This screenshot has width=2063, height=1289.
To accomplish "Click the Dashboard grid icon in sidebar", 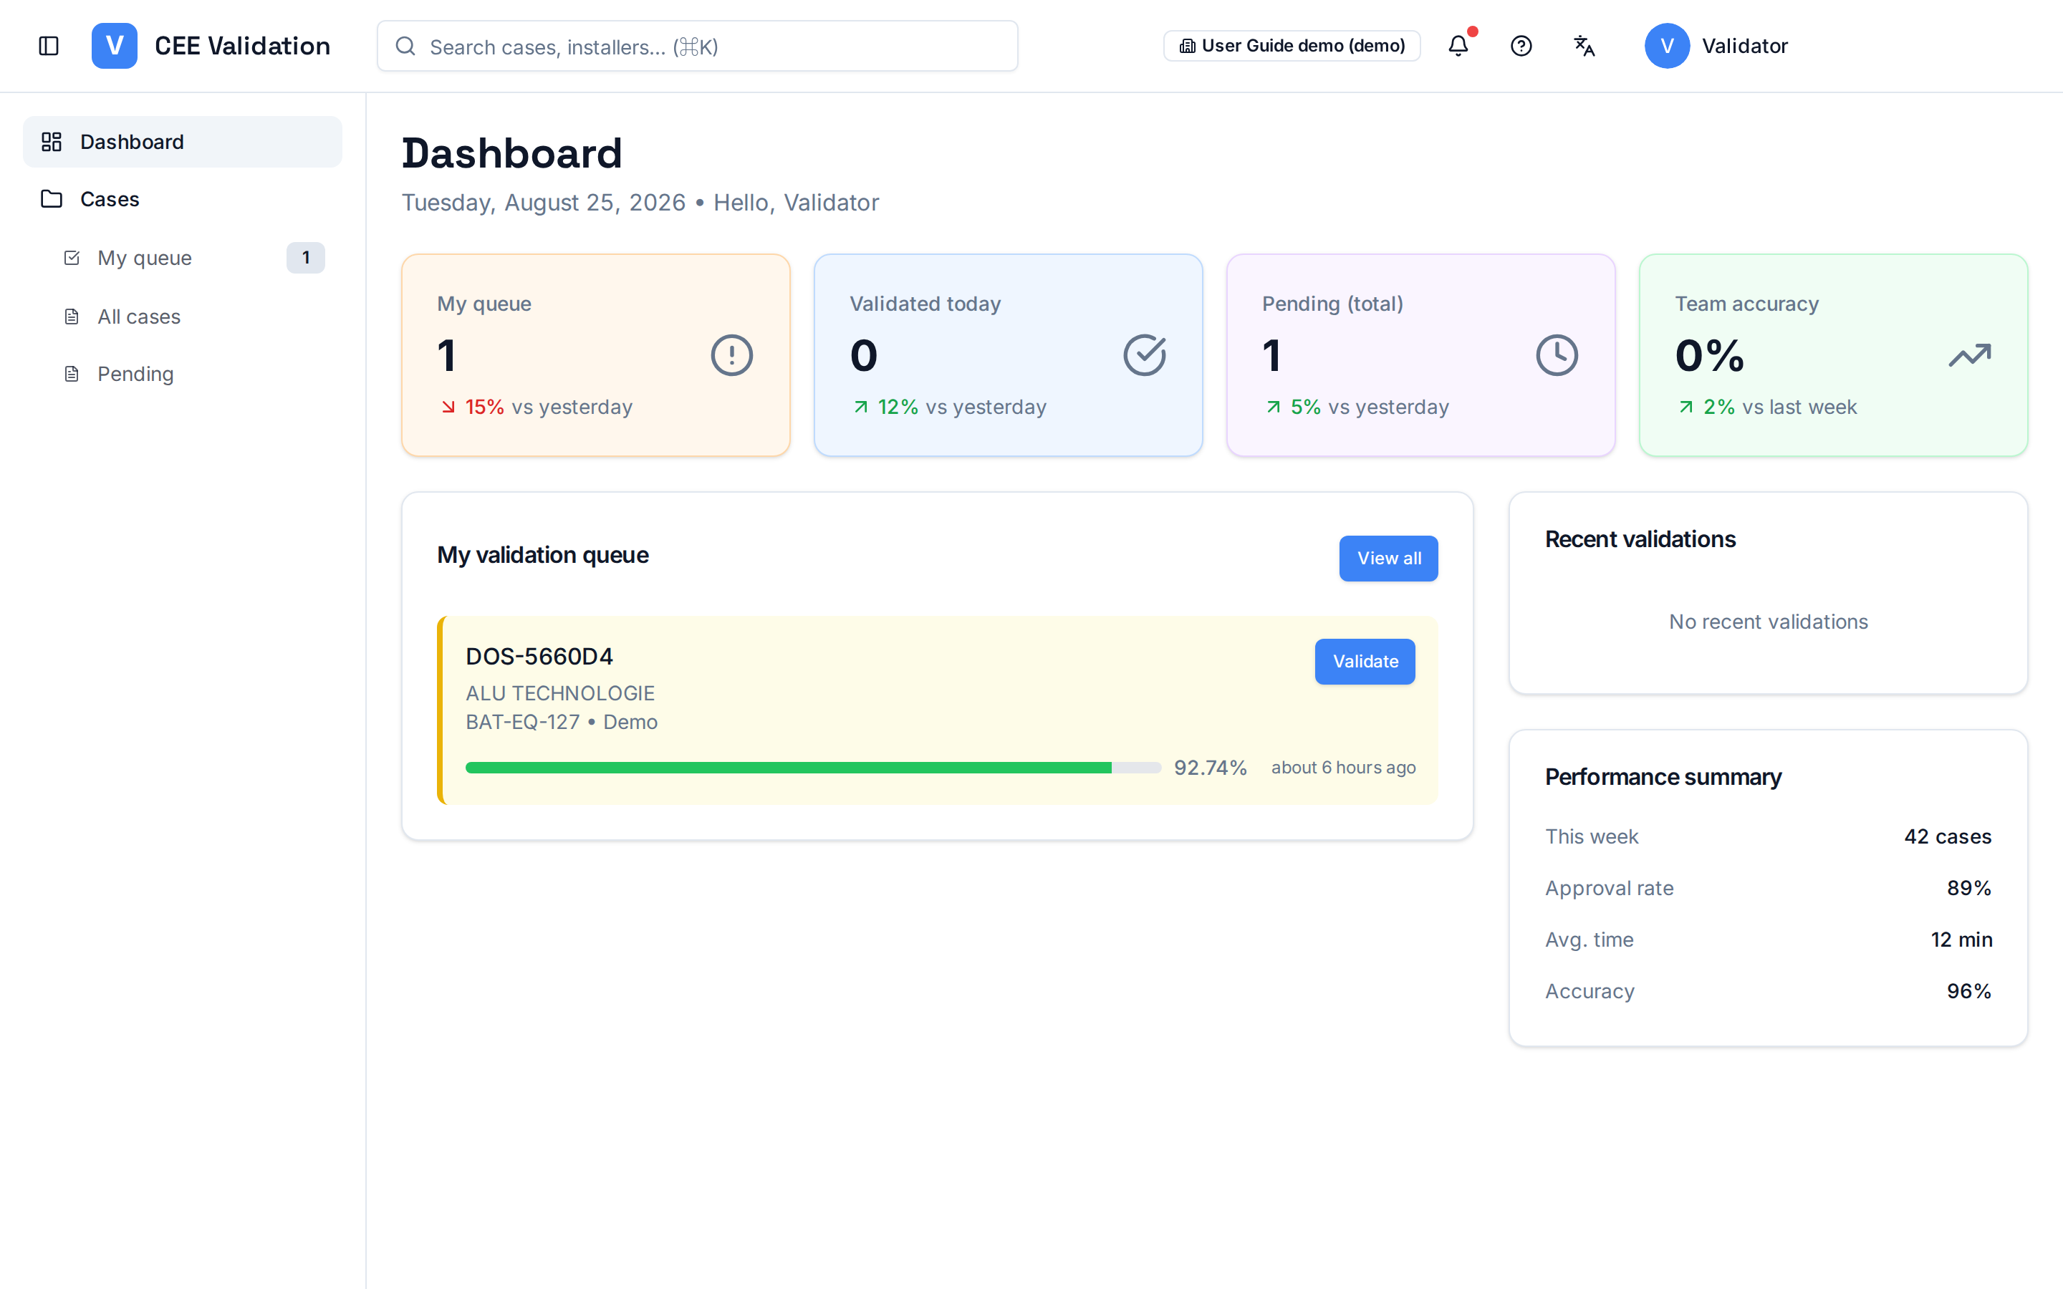I will [52, 142].
